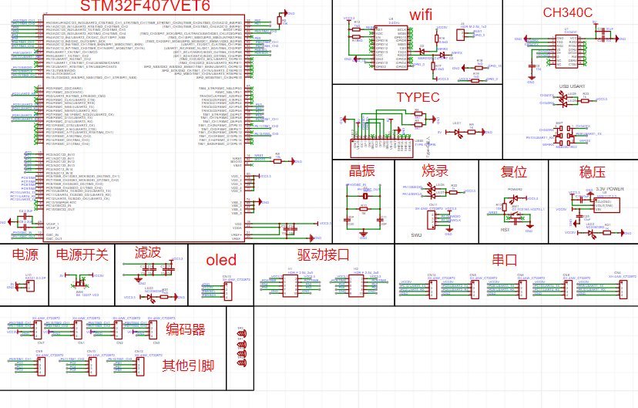Select the TYPEC section heading

point(418,97)
